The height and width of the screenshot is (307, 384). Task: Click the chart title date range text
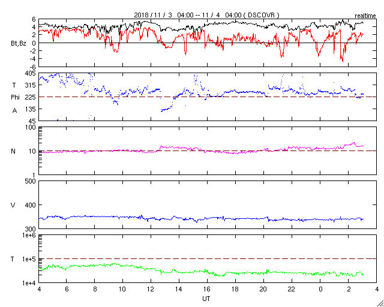(x=206, y=15)
